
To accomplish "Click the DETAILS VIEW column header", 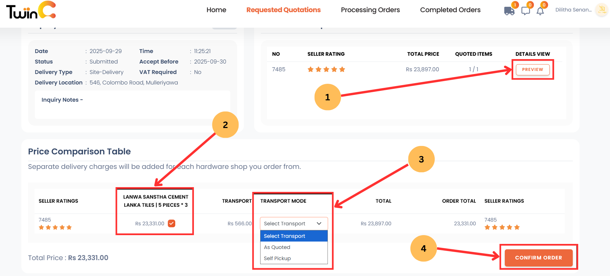I will pyautogui.click(x=533, y=54).
